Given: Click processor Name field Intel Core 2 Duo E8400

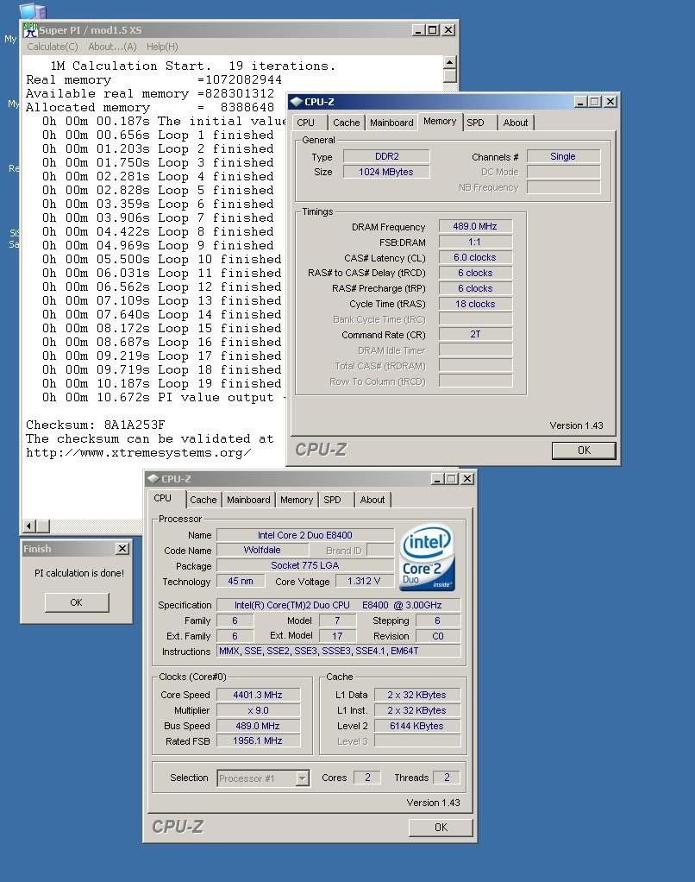Looking at the screenshot, I should tap(305, 535).
